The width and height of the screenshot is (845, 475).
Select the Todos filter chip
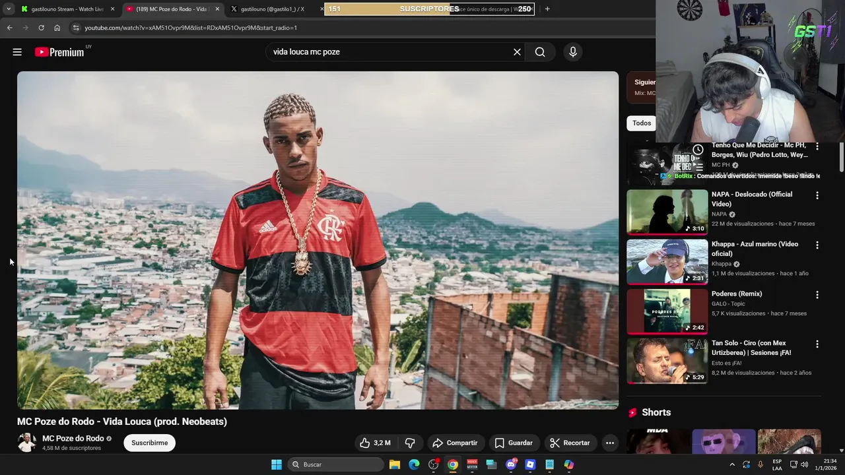tap(641, 123)
